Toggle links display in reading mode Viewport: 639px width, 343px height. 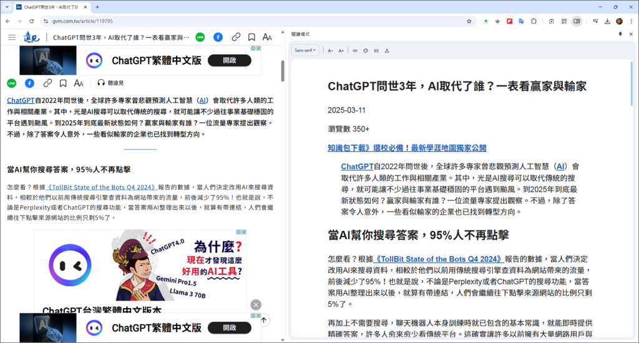(355, 51)
